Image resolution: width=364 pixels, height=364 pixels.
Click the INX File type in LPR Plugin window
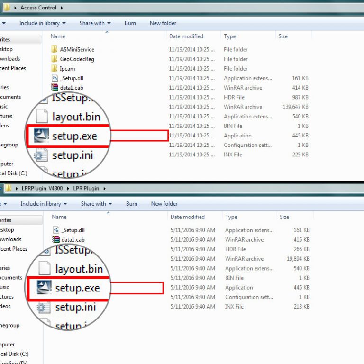(234, 307)
